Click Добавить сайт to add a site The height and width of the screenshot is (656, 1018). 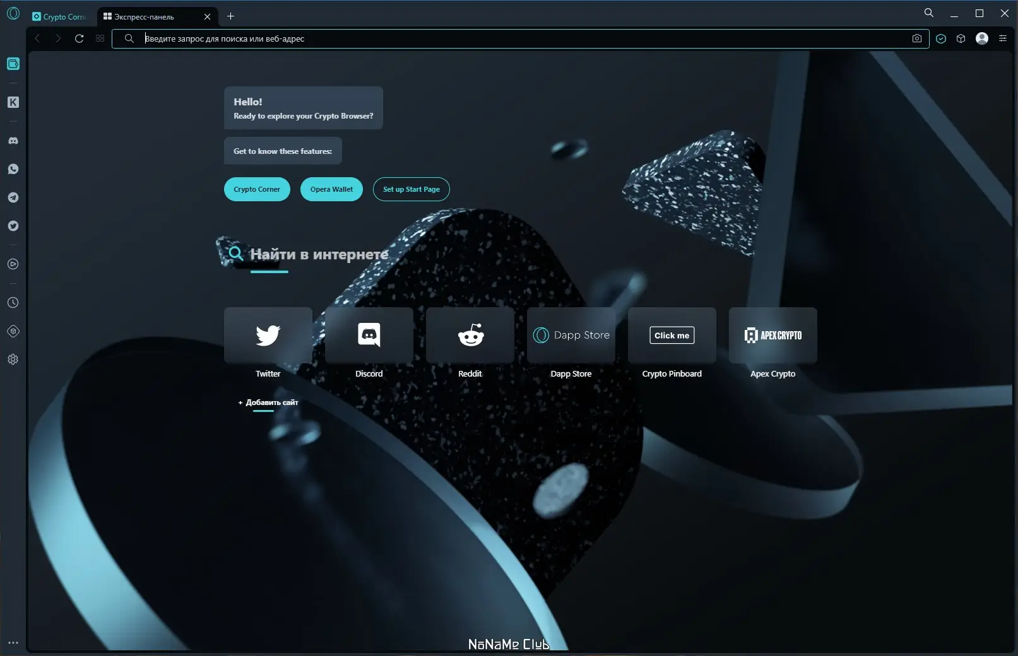pyautogui.click(x=268, y=402)
